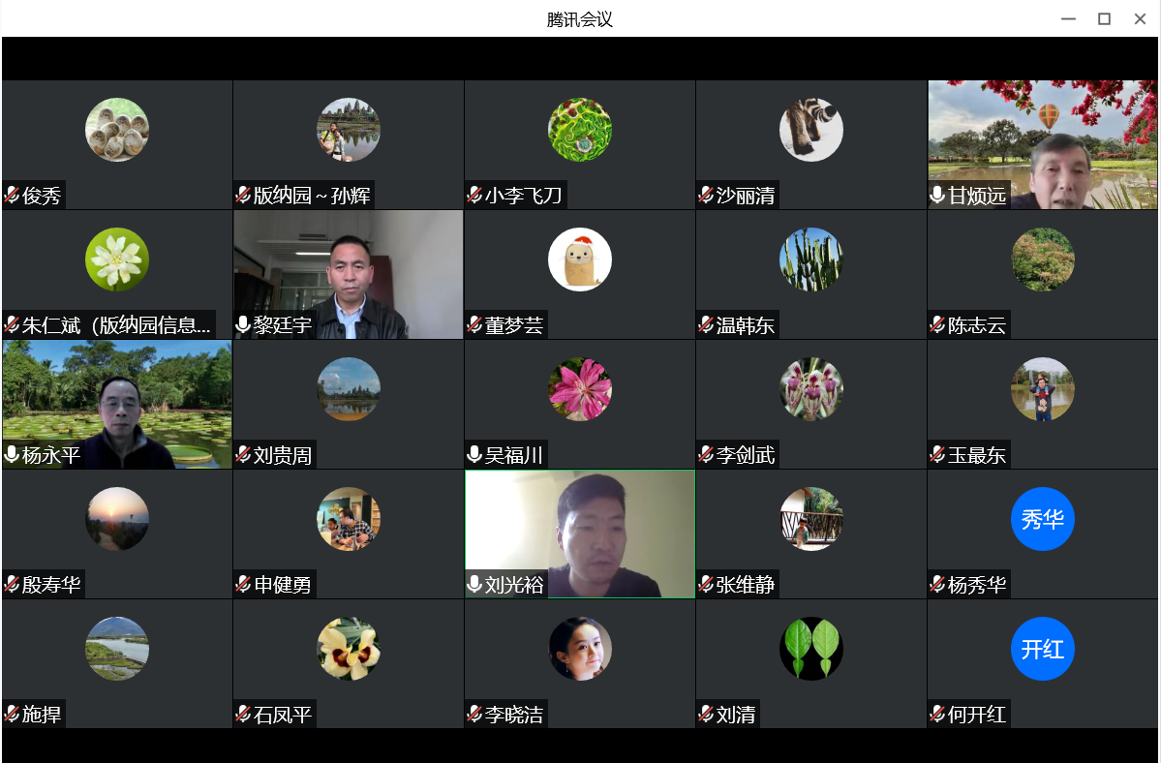
Task: Click 吴福川's pink flower avatar
Action: [x=580, y=389]
